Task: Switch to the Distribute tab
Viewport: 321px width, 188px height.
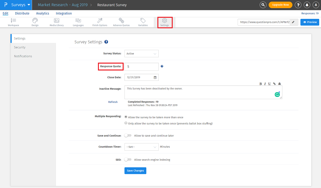Action: point(22,14)
